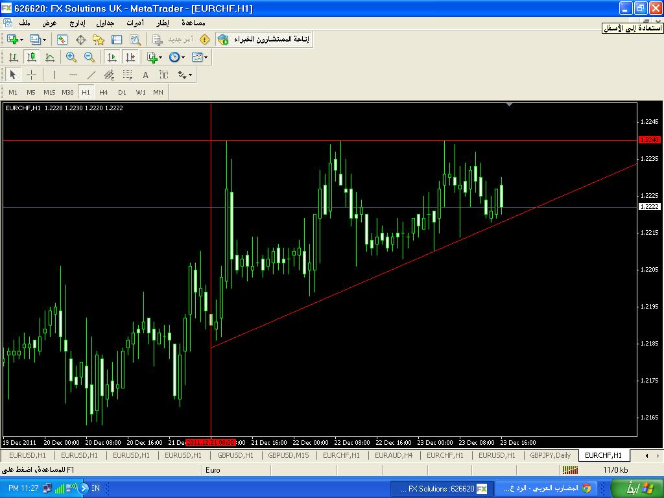Select the text label T tool
The width and height of the screenshot is (664, 498).
[163, 75]
